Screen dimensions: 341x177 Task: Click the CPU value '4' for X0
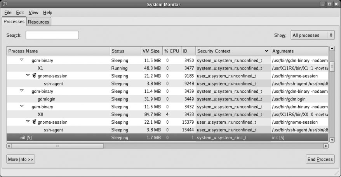tap(167, 114)
